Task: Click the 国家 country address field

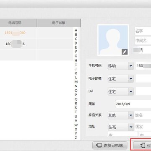Action: click(143, 127)
